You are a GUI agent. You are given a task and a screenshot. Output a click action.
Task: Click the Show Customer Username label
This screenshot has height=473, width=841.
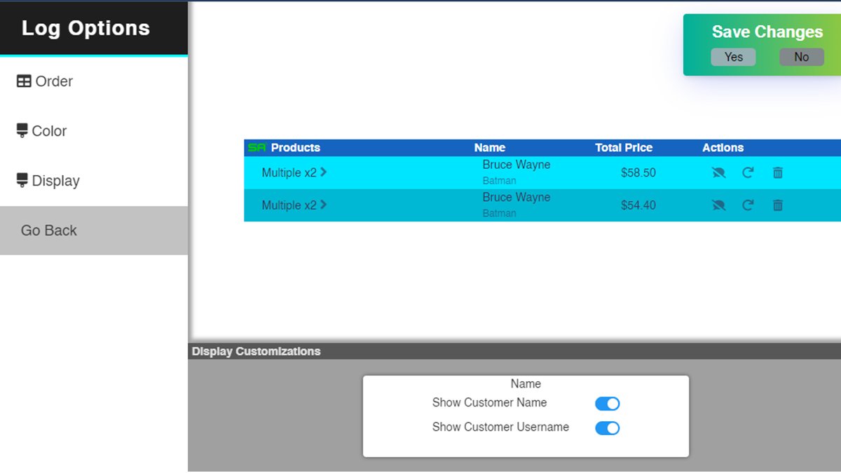(x=500, y=427)
